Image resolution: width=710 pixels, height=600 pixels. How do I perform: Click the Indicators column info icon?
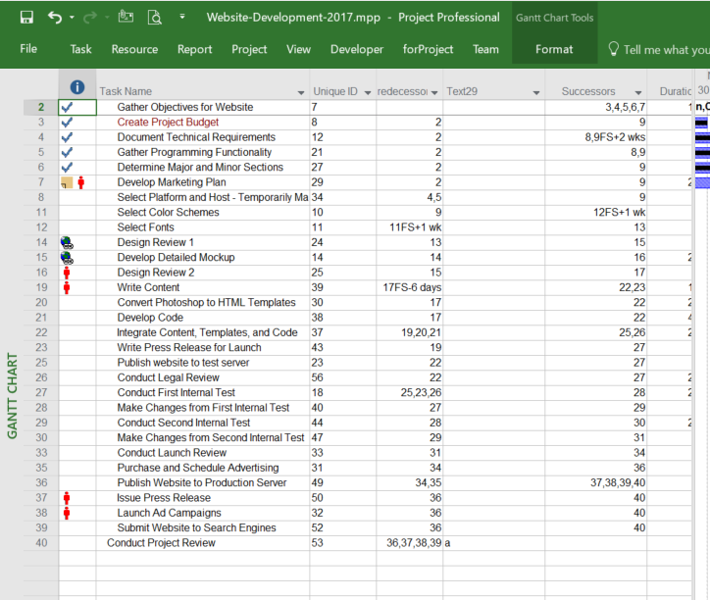[76, 87]
